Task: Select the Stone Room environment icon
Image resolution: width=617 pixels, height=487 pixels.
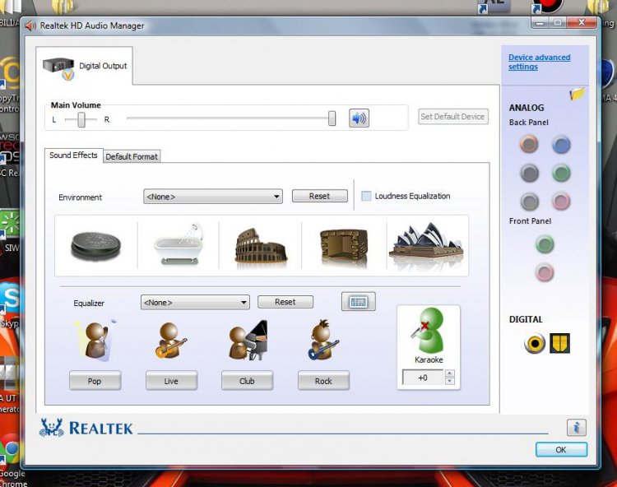Action: click(x=344, y=246)
